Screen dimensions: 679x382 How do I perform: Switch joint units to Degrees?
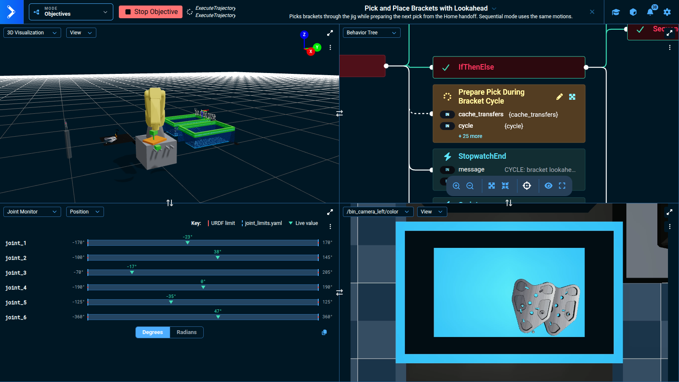click(x=153, y=332)
